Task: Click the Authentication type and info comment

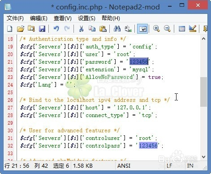Action: (73, 39)
